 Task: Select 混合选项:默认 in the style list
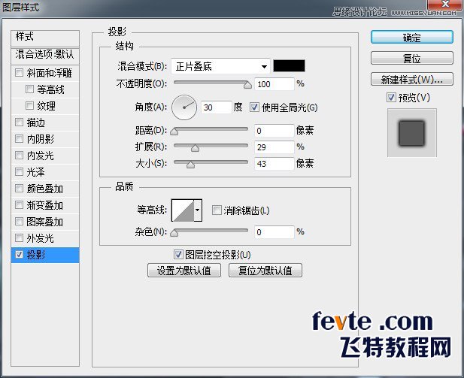45,55
